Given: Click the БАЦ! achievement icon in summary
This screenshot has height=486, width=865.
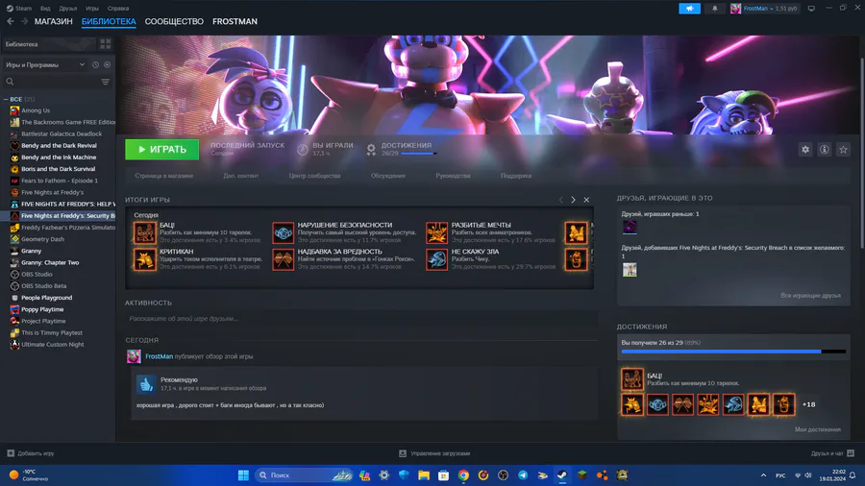Looking at the screenshot, I should tap(144, 232).
